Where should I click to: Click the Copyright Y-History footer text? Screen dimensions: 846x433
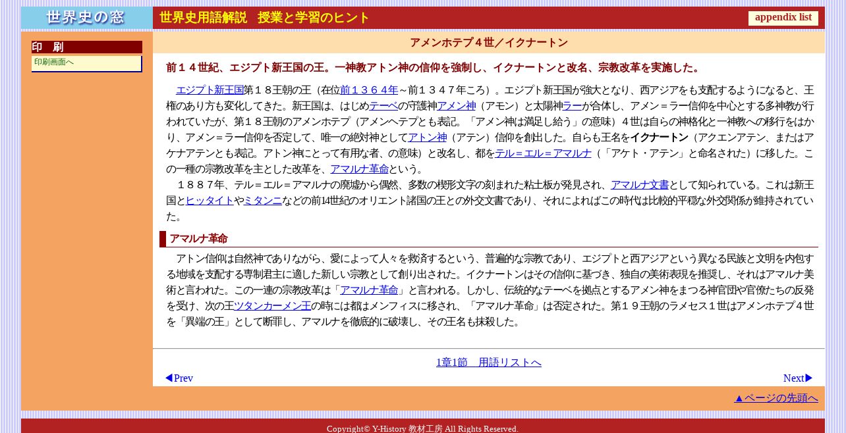(422, 428)
